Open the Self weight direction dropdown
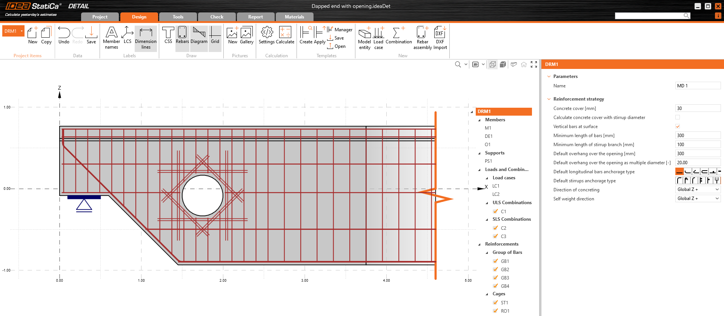The image size is (724, 316). coord(698,198)
